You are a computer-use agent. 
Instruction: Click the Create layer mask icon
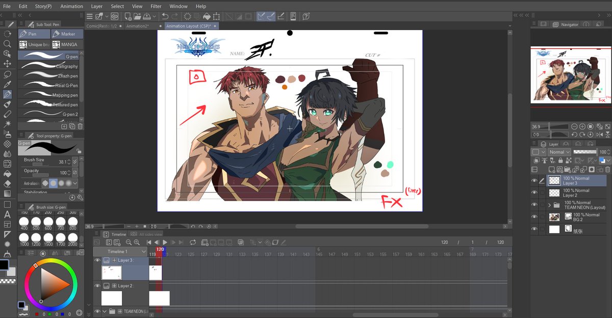pos(592,169)
